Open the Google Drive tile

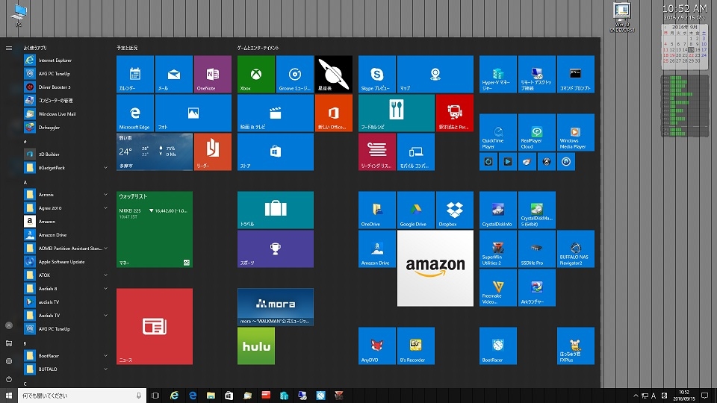point(416,210)
